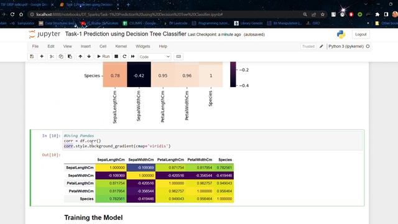Click the Python 3 (ipykernel) label
Image resolution: width=398 pixels, height=224 pixels.
[x=346, y=47]
